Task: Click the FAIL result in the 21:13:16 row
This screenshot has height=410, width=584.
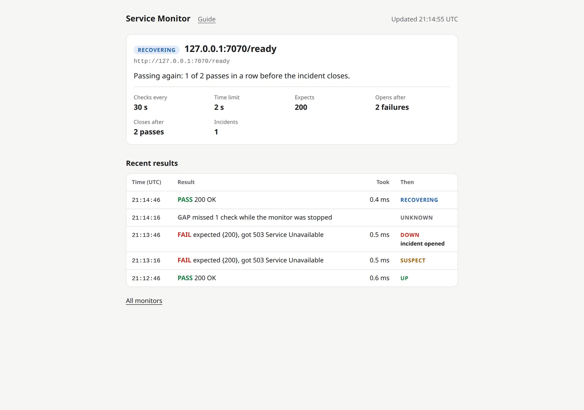Action: pyautogui.click(x=250, y=260)
